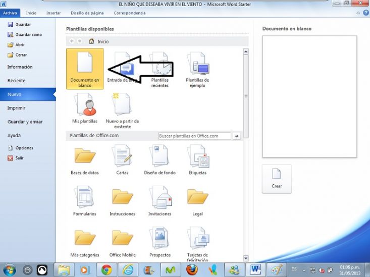Click Salir to exit Word
This screenshot has height=277, width=370.
pos(16,158)
